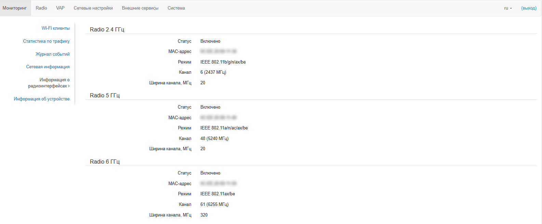Click the Radio 6 ГГц section heading

(105, 162)
